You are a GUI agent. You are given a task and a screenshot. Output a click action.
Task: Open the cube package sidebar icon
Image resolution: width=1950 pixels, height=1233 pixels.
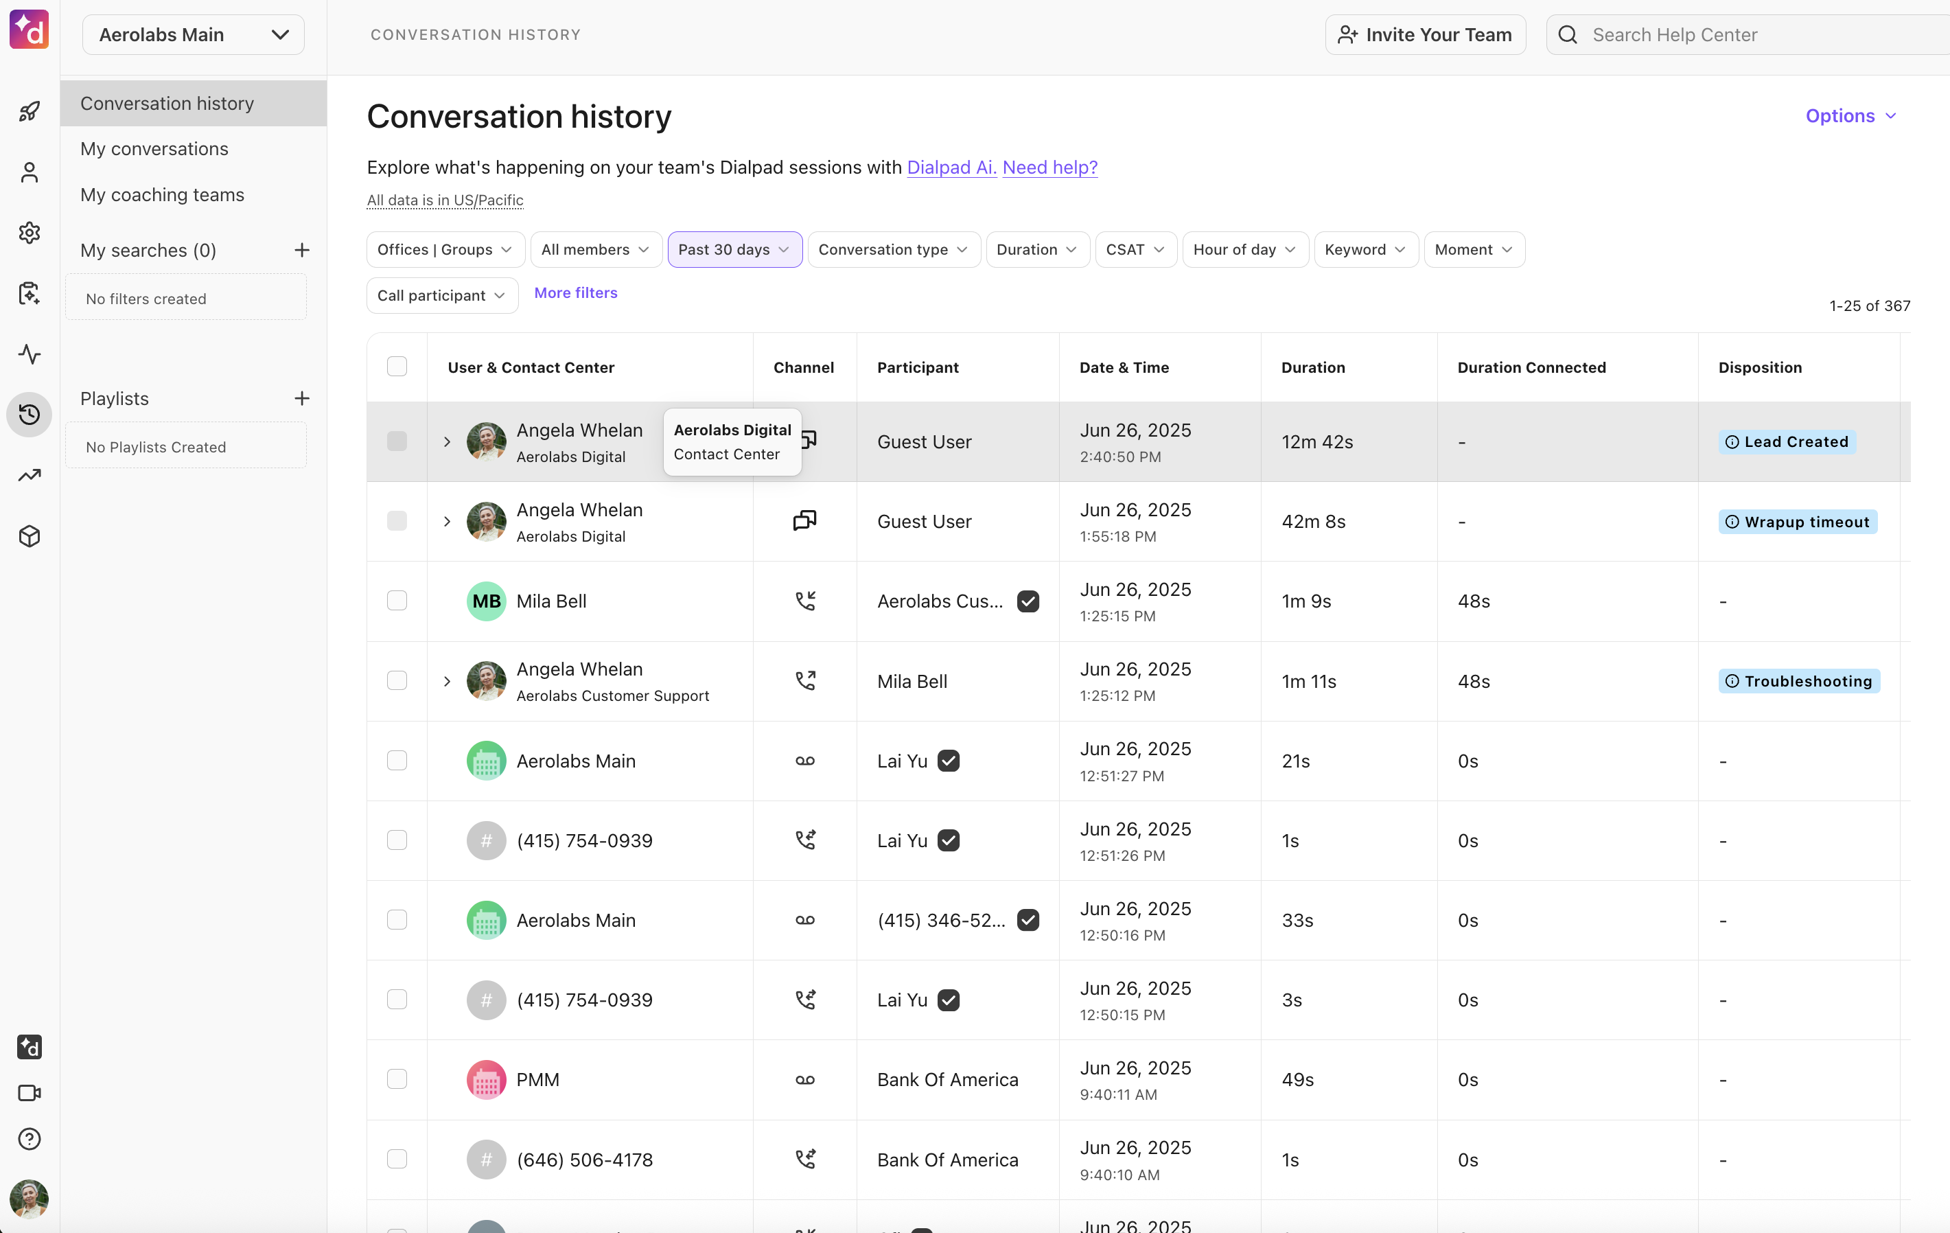[x=29, y=536]
